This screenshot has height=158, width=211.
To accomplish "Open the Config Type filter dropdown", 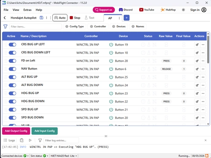I will [75, 27].
